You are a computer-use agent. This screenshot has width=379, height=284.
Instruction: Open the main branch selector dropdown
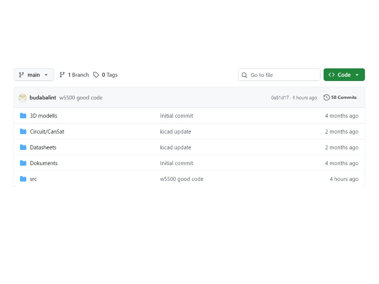(34, 75)
